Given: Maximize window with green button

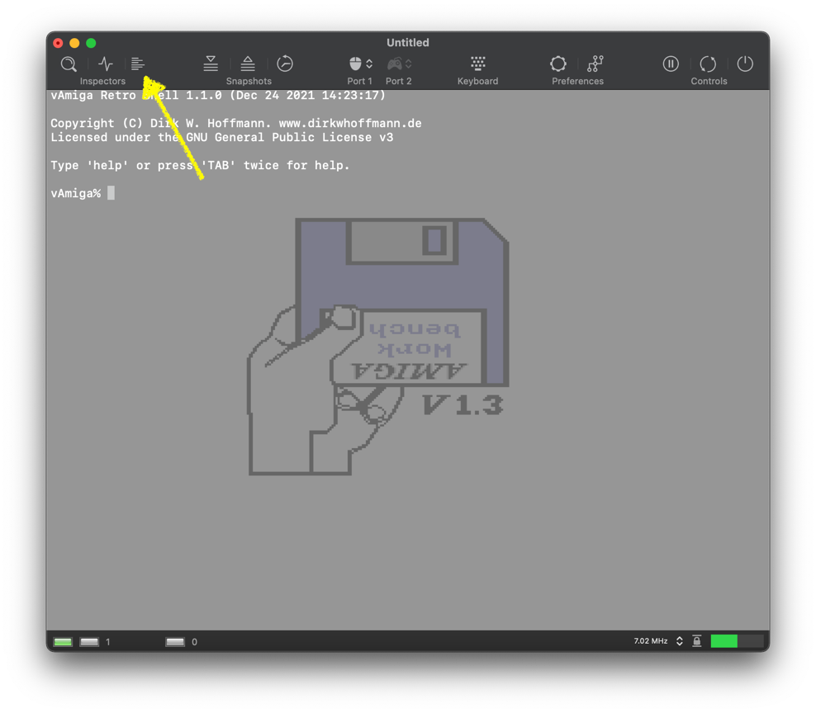Looking at the screenshot, I should point(91,43).
